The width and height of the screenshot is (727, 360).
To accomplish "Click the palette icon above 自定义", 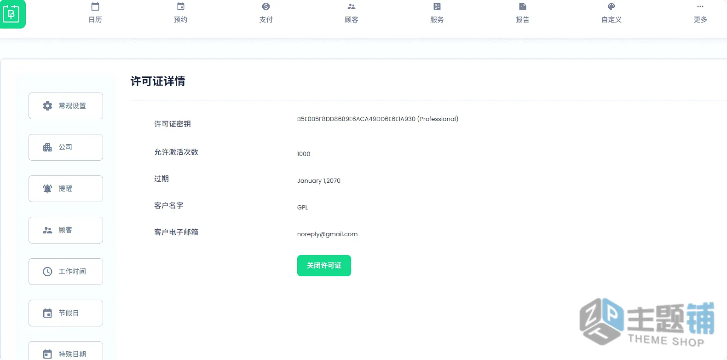I will [x=612, y=6].
